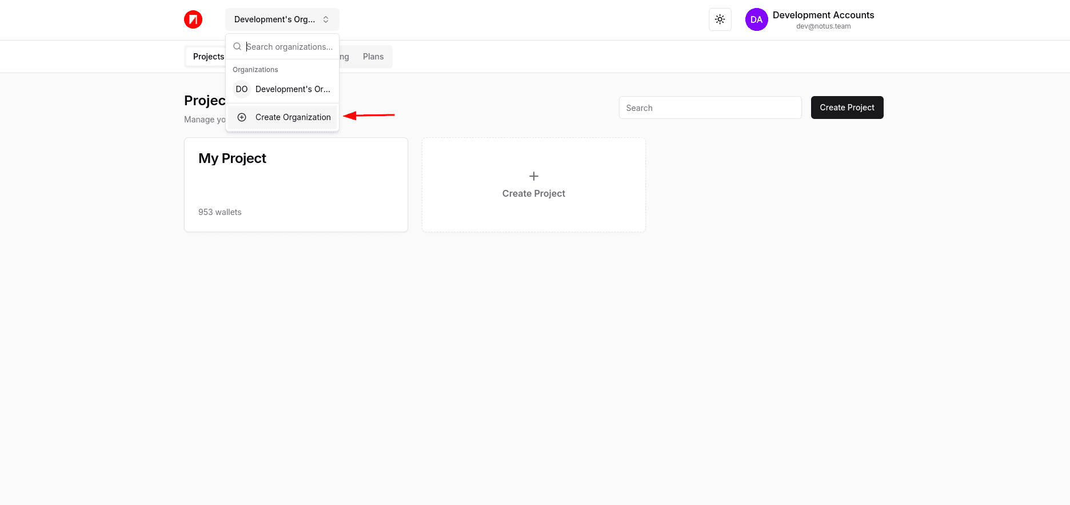Select Development's Or... from the Organizations list

(x=292, y=89)
